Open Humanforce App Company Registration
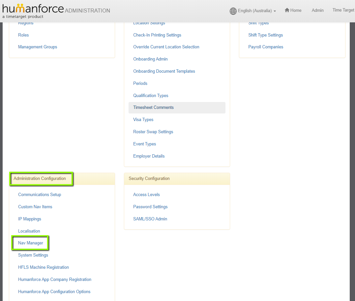Screen dimensions: 355x301 55,279
